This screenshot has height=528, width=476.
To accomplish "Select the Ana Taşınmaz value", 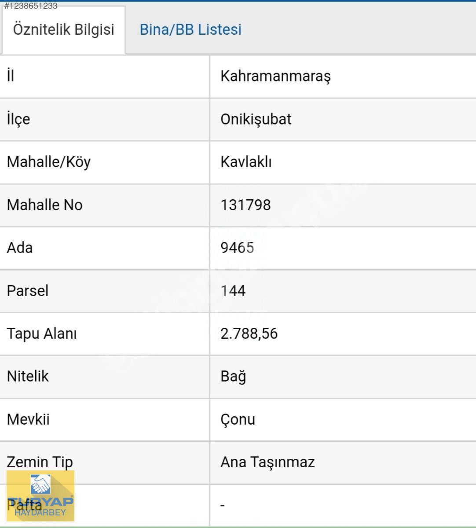I will pyautogui.click(x=267, y=462).
